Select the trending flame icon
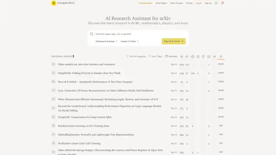The height and width of the screenshot is (155, 276). [x=221, y=57]
